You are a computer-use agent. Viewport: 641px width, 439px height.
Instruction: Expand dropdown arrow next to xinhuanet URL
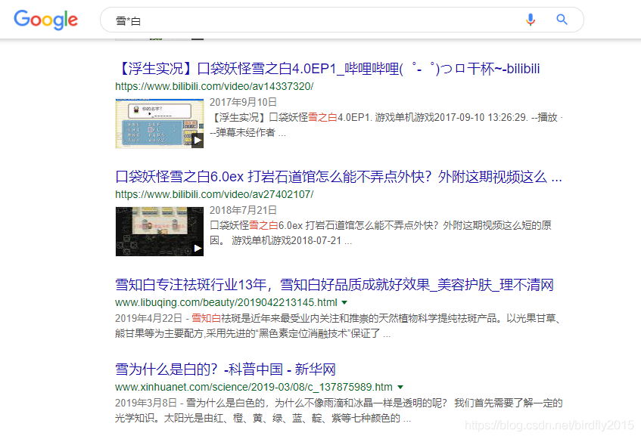pyautogui.click(x=400, y=387)
